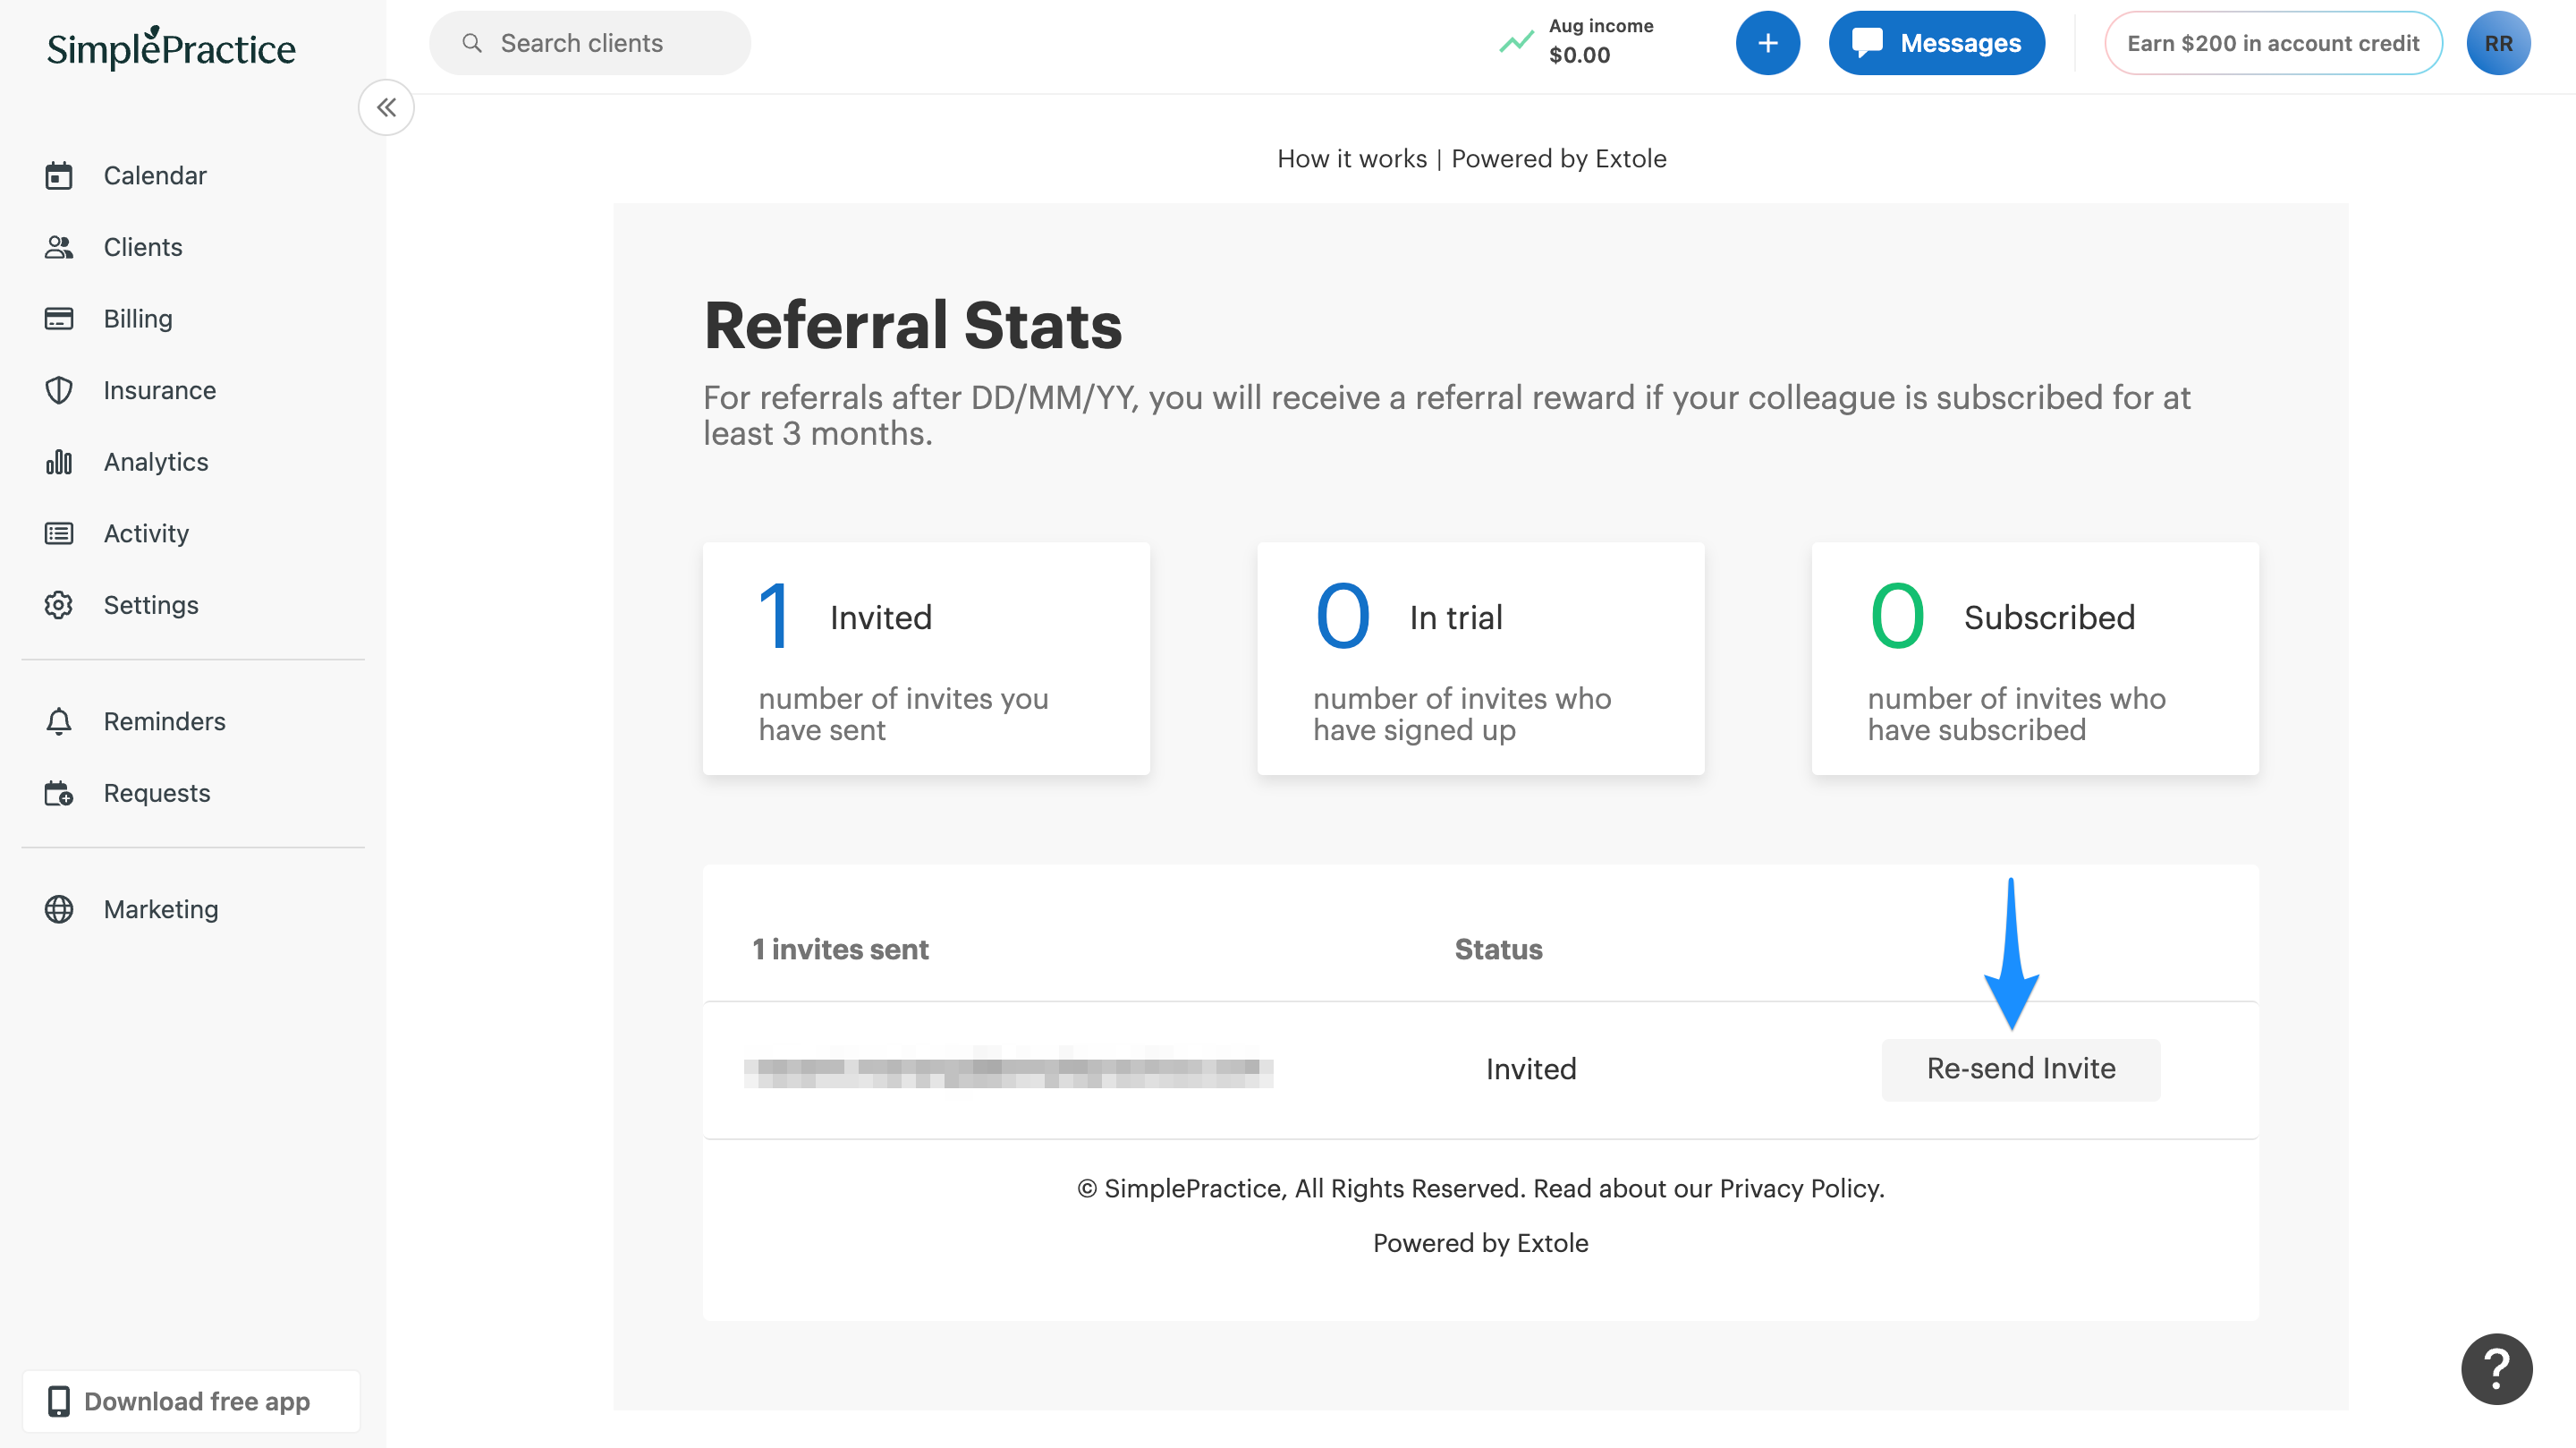Open Messages
The height and width of the screenshot is (1448, 2576).
[x=1936, y=43]
